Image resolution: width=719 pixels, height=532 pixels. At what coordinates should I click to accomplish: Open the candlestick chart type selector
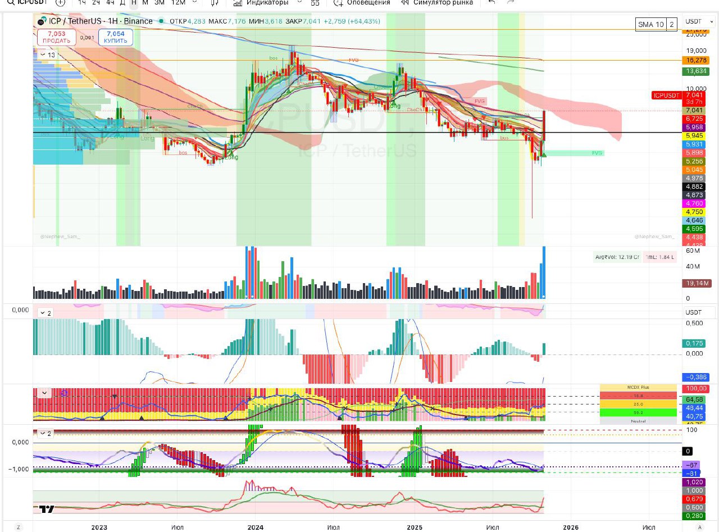214,2
